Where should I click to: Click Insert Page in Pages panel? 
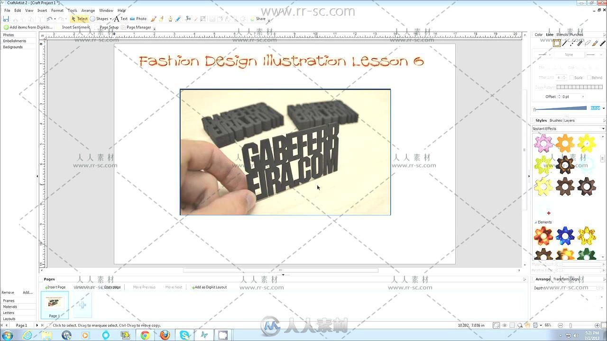55,287
